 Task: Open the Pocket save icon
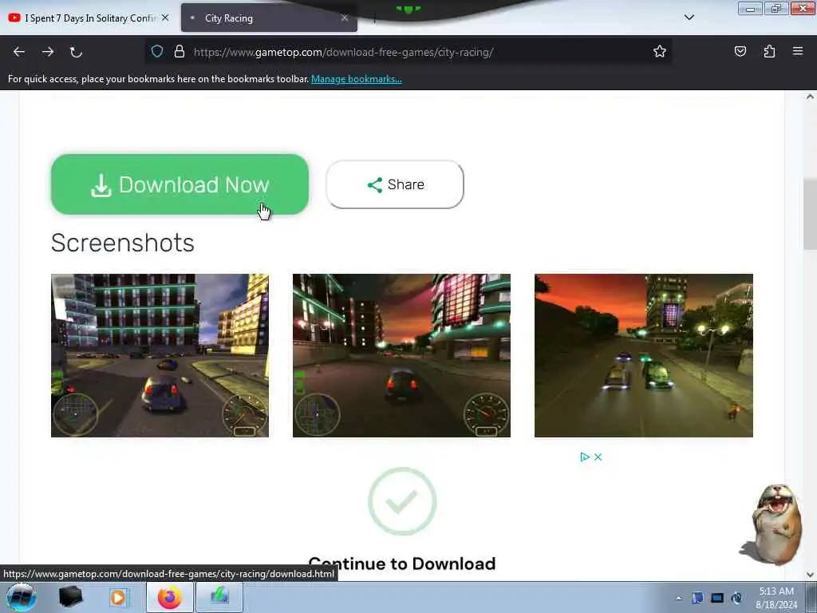tap(740, 51)
